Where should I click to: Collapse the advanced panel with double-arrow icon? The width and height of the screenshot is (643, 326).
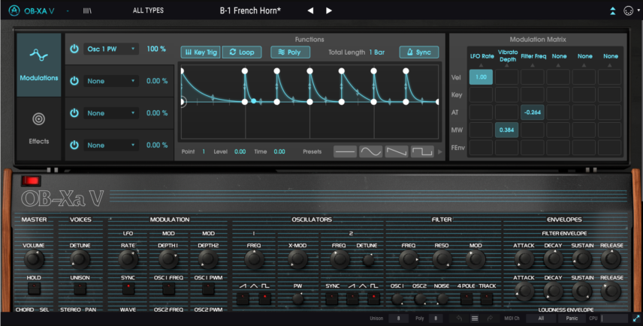[x=613, y=11]
